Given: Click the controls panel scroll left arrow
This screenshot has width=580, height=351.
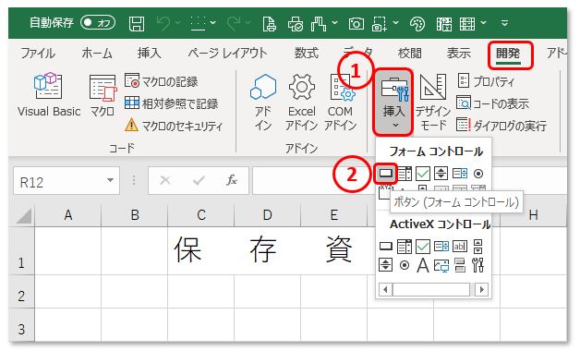Looking at the screenshot, I should 385,289.
